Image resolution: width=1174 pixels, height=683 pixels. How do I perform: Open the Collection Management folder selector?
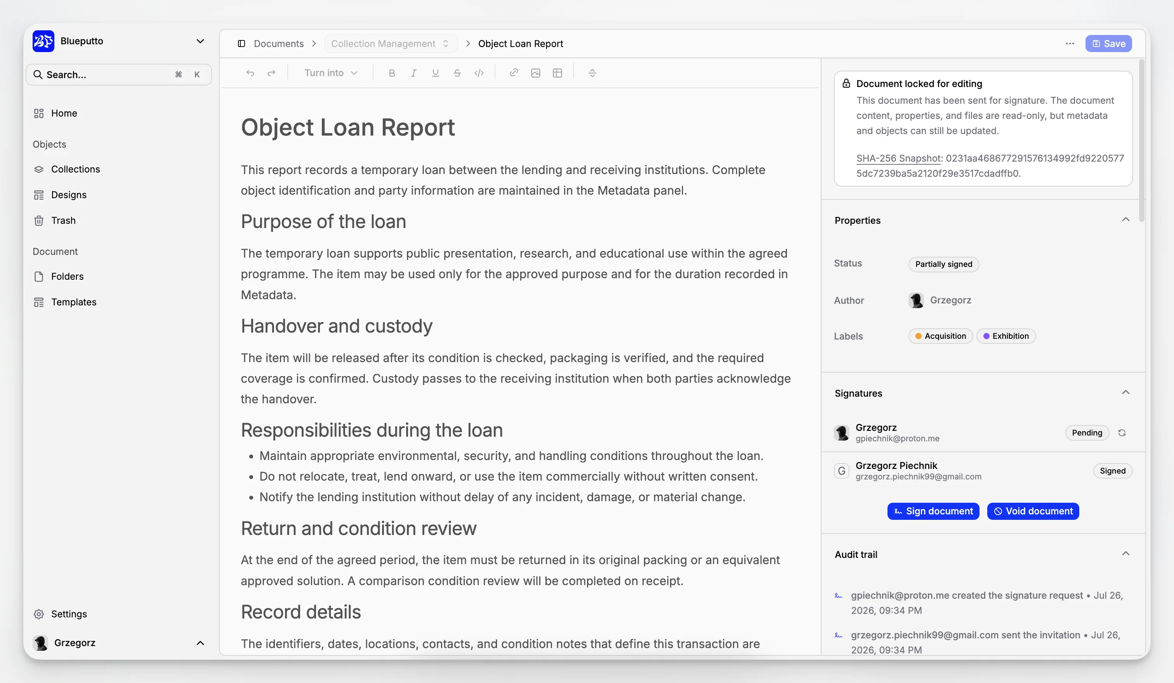(x=391, y=44)
